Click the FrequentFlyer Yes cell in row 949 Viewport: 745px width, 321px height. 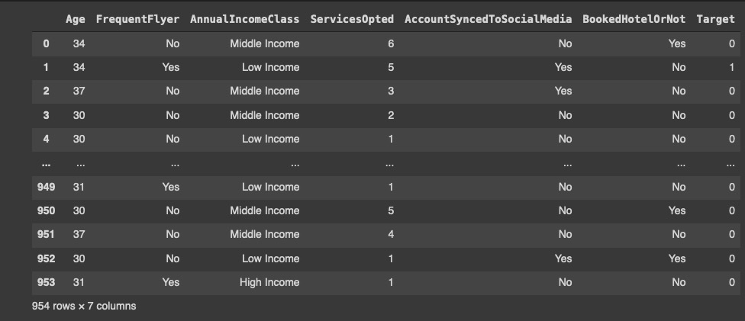[171, 187]
